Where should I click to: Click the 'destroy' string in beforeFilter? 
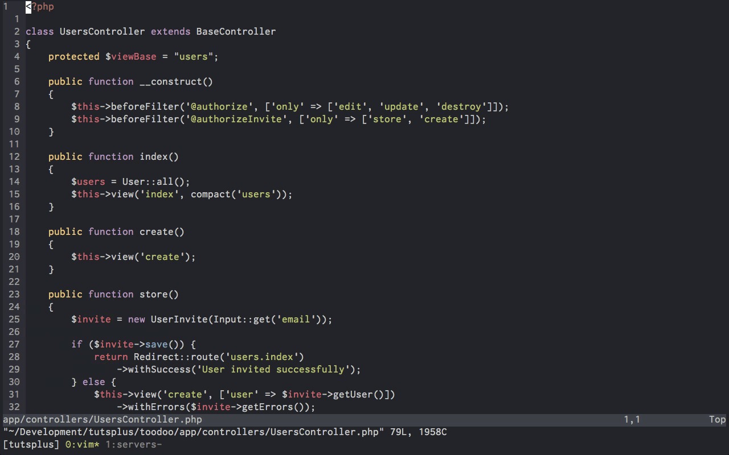coord(461,107)
